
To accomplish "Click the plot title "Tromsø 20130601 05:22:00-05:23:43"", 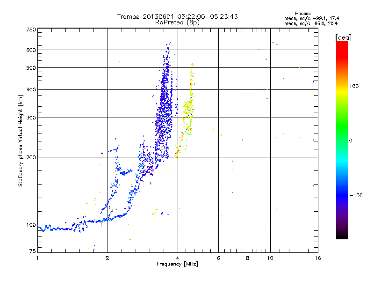I will click(x=177, y=16).
